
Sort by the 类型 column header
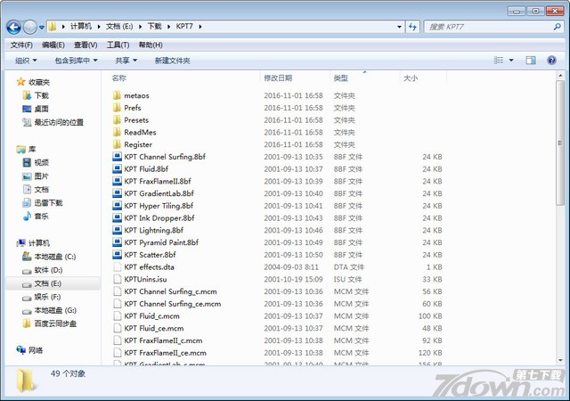point(340,78)
